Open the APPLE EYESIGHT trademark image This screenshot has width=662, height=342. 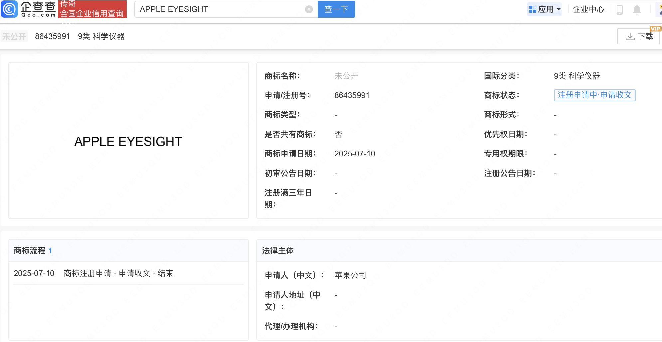(128, 141)
